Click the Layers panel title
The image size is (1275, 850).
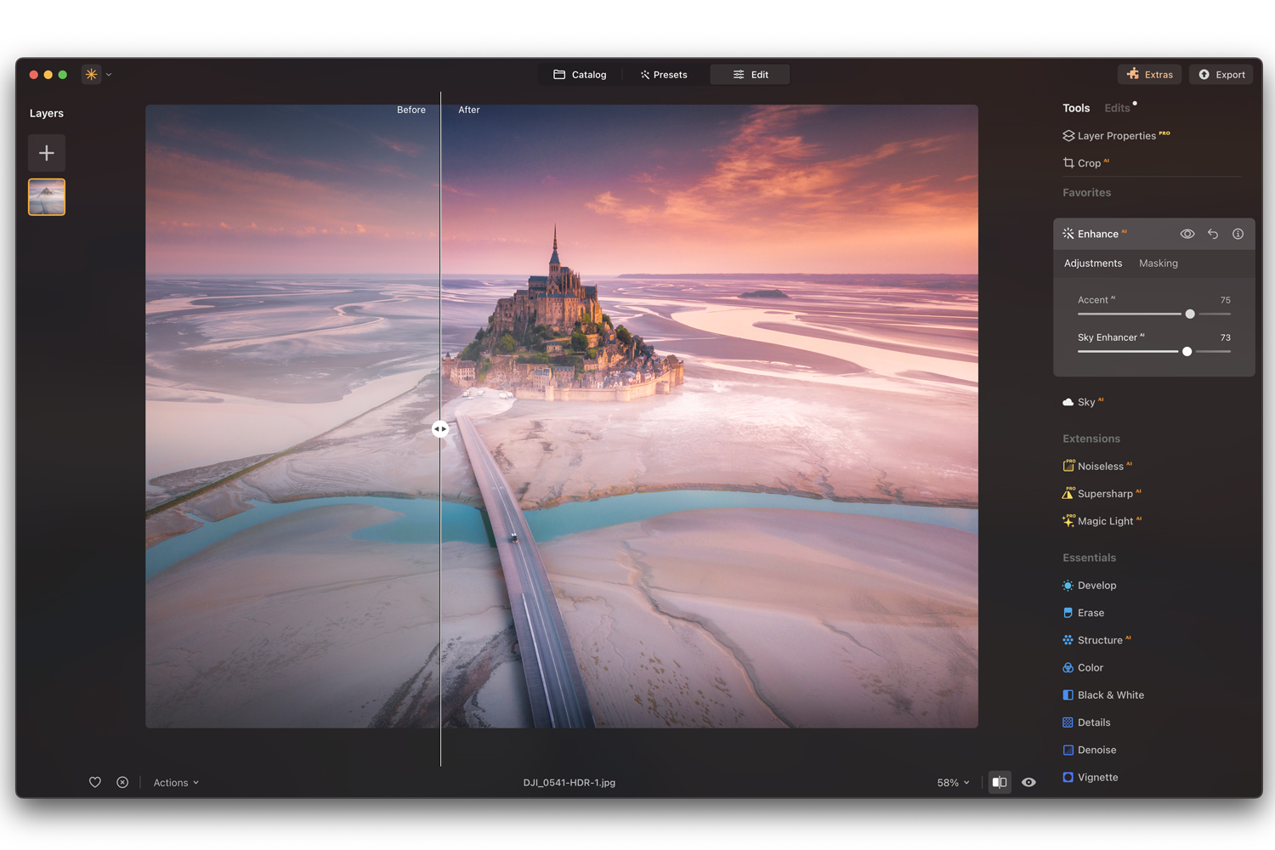pos(47,113)
